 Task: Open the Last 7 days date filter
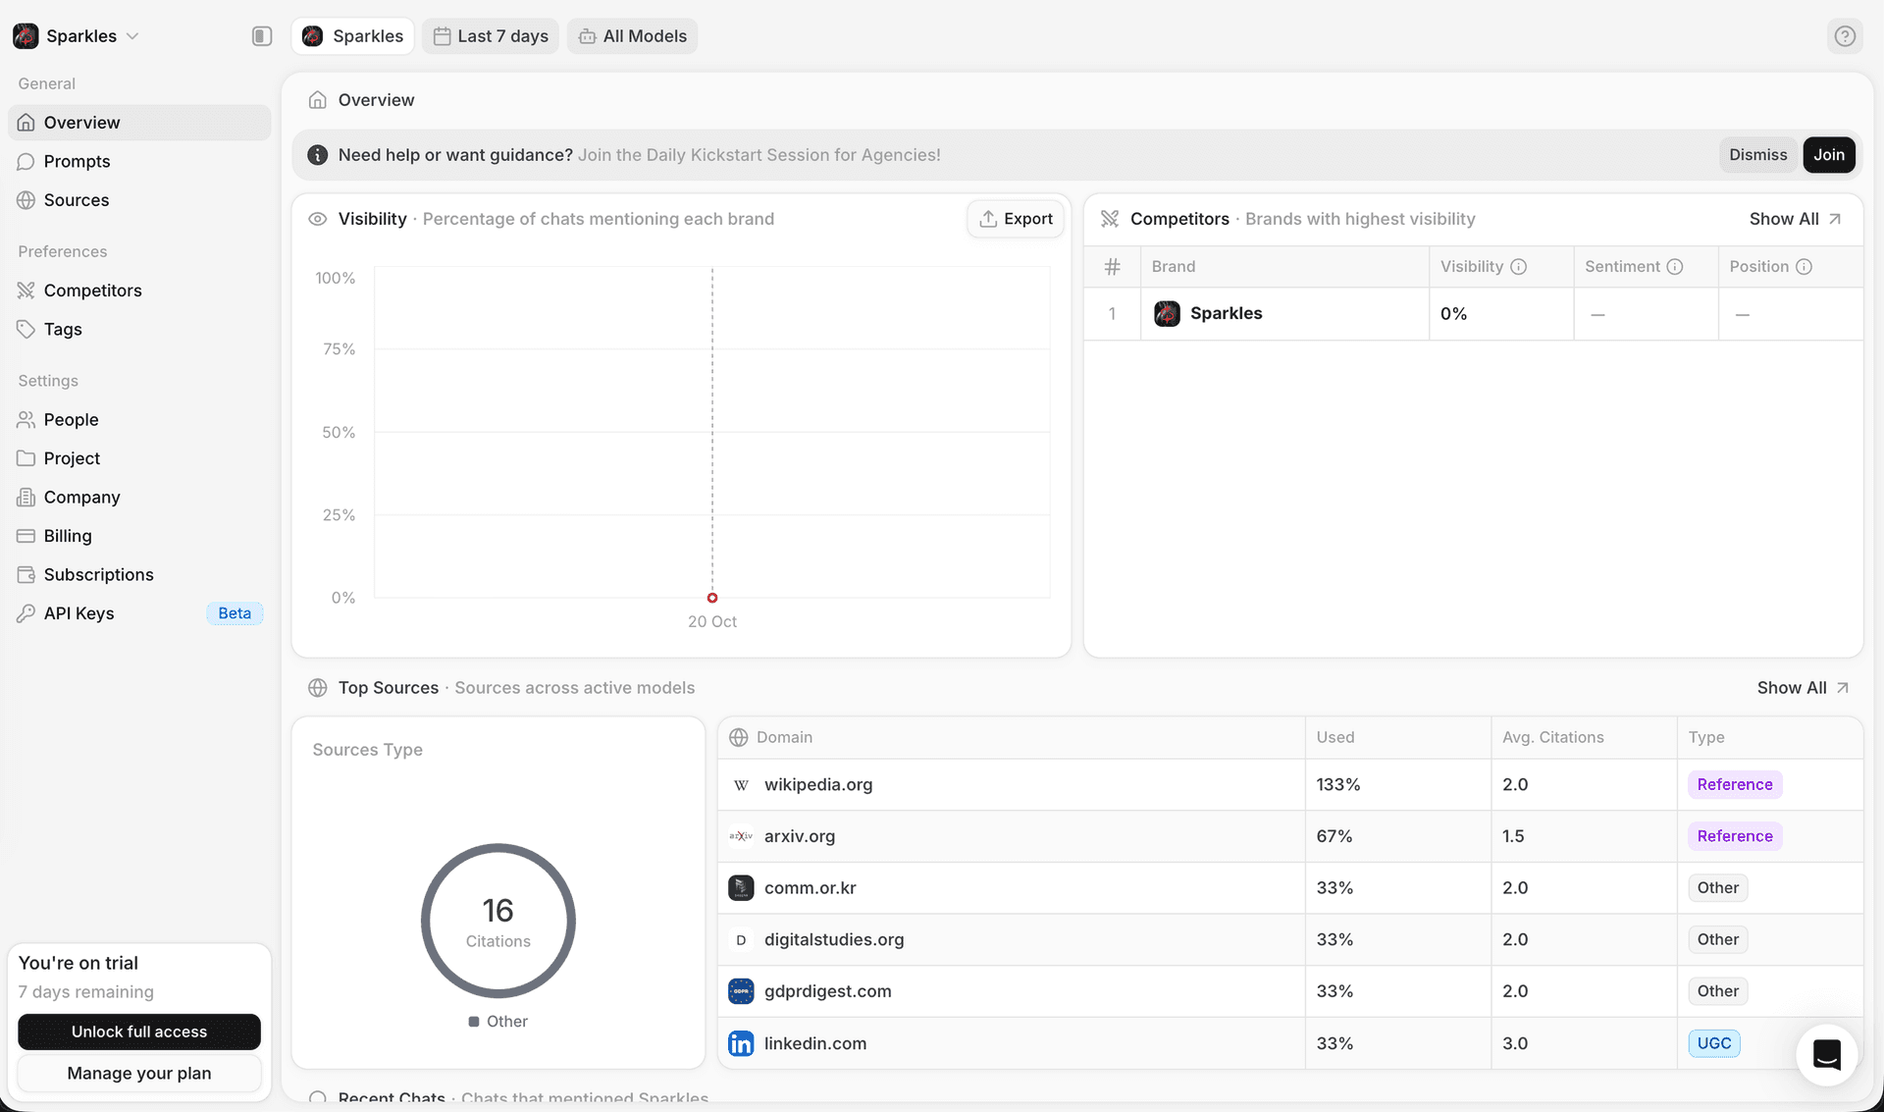[491, 36]
